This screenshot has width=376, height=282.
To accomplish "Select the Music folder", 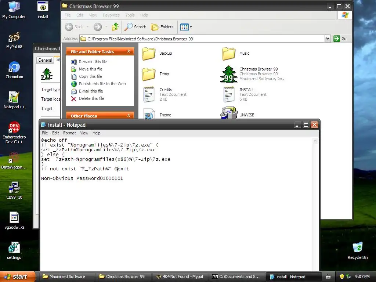I will [x=236, y=53].
